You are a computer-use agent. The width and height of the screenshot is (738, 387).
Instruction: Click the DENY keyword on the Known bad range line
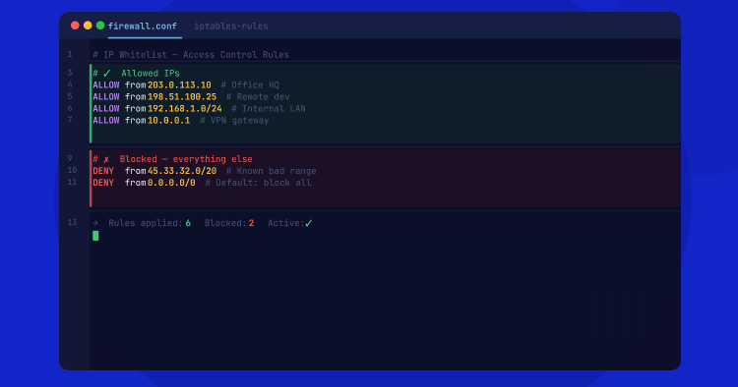coord(103,171)
